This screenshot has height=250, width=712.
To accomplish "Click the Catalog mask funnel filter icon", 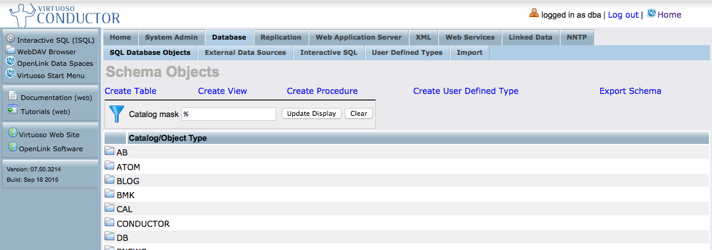I will (x=116, y=114).
